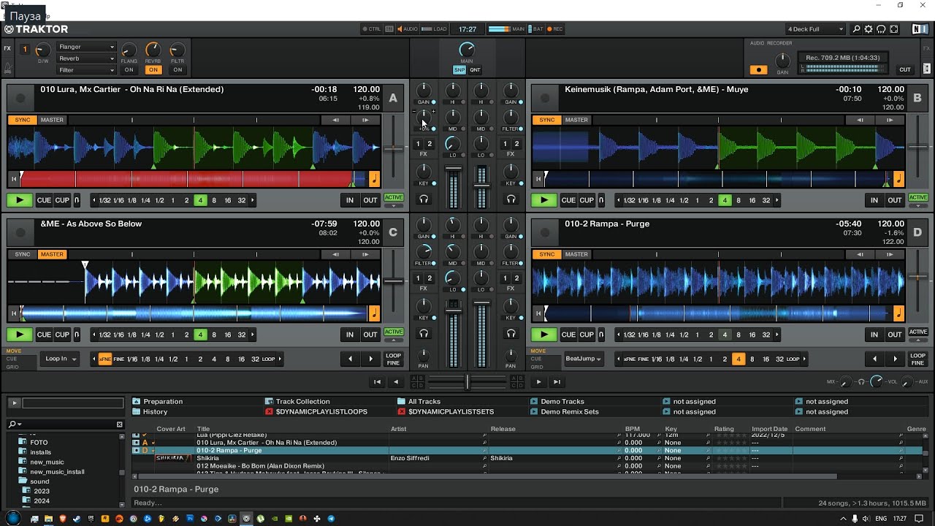Select track row 010-2 Rampa - Purge

point(526,450)
